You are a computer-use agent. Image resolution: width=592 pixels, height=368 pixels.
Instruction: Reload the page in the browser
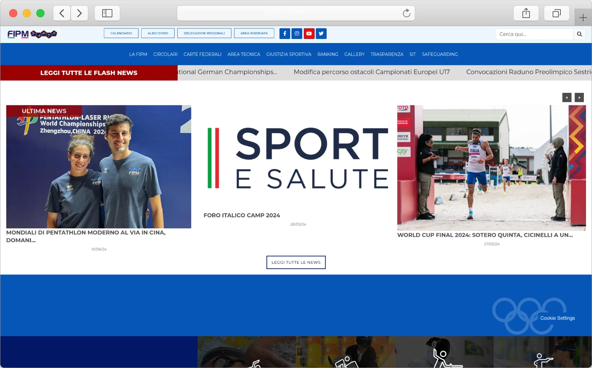click(x=406, y=13)
